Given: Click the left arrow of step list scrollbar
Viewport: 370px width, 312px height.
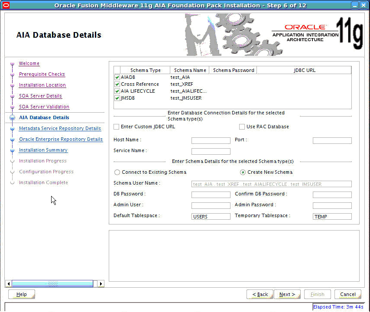Looking at the screenshot, I should click(9, 284).
